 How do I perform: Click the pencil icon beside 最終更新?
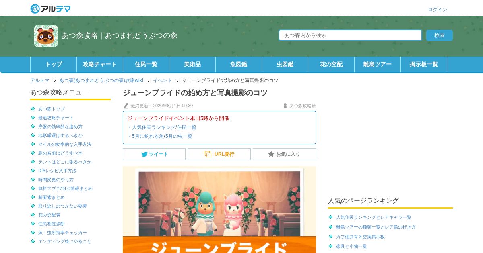126,106
